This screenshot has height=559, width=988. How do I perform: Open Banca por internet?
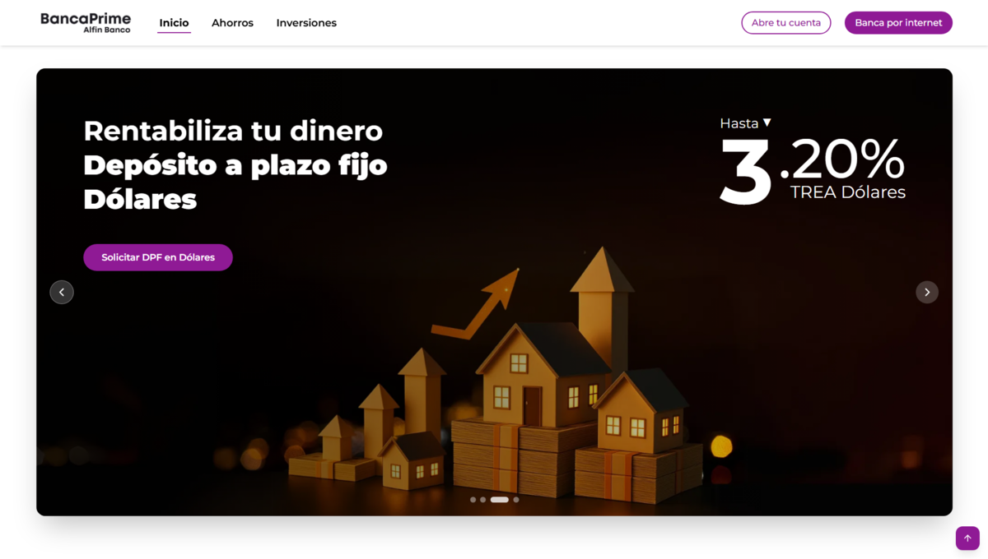point(898,23)
